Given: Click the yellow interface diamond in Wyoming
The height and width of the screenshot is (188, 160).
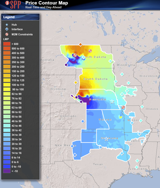Looking at the screenshot, I should [x=76, y=83].
